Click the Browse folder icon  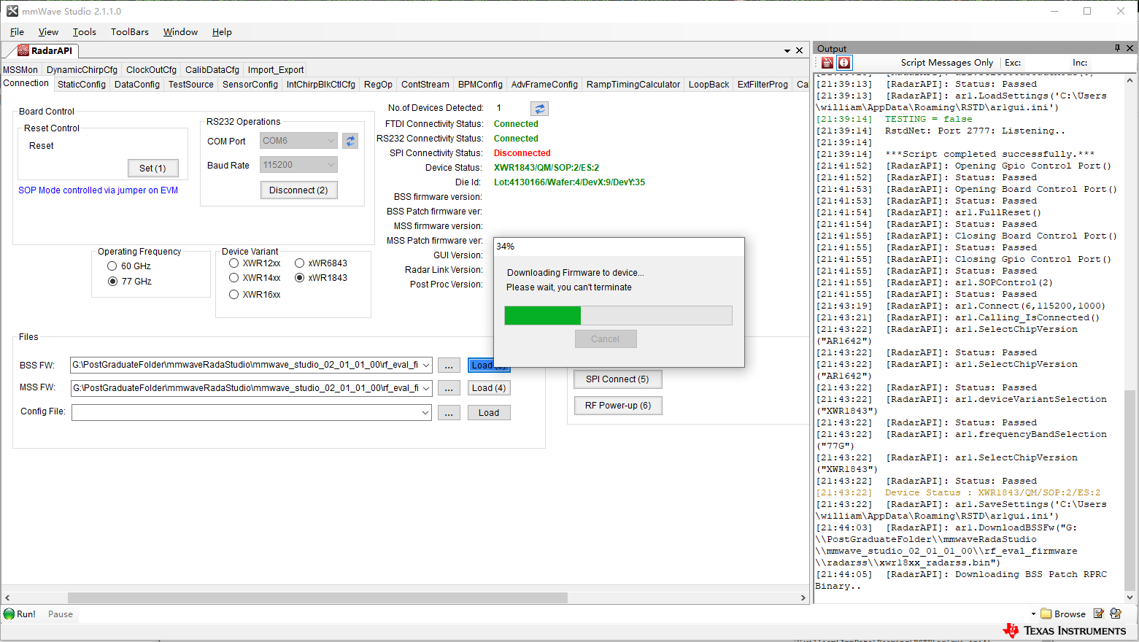pyautogui.click(x=1046, y=614)
